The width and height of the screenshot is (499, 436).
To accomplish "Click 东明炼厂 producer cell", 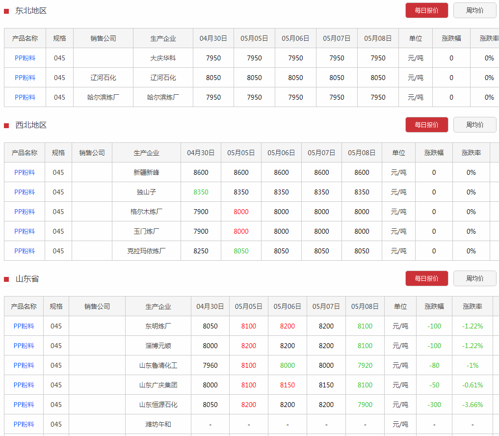I will (x=158, y=326).
